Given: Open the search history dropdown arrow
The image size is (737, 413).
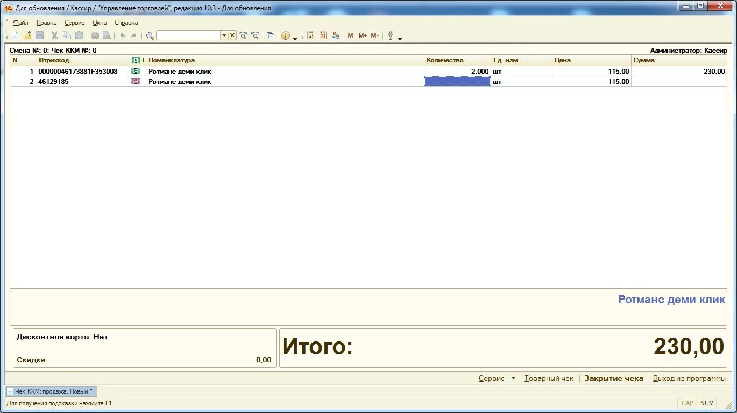Looking at the screenshot, I should [x=224, y=35].
